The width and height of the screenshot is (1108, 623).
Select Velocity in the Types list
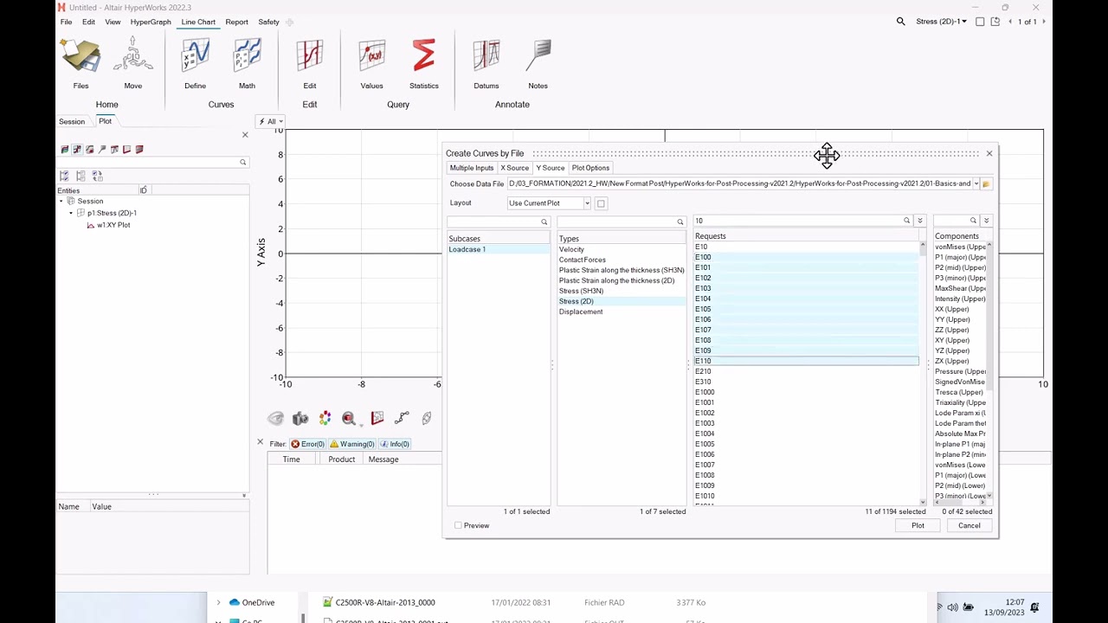click(x=571, y=249)
